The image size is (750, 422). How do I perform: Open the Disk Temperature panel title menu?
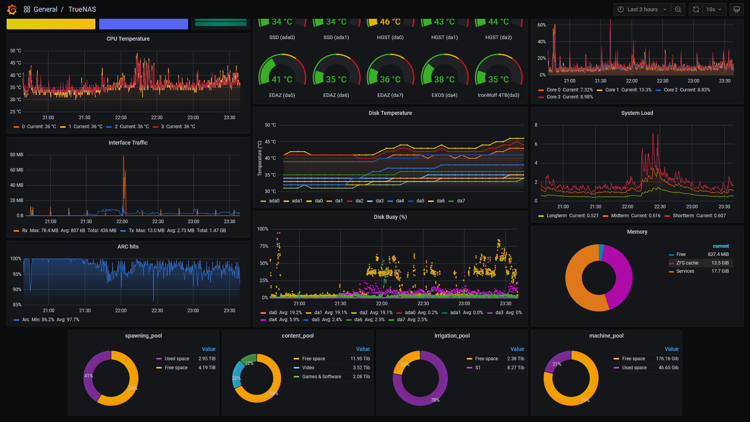(390, 113)
